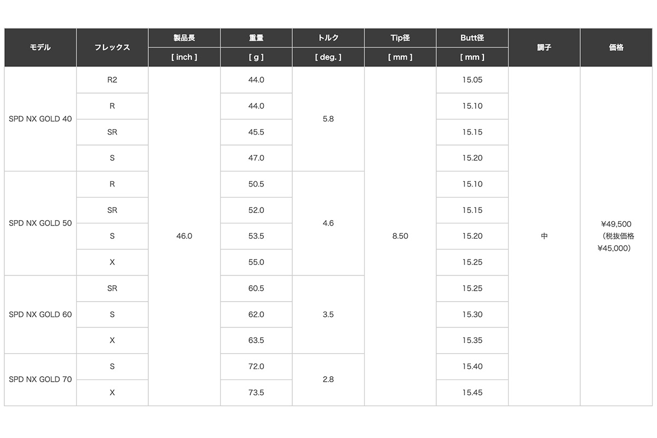This screenshot has height=438, width=657.
Task: Click the 価格 column header
Action: point(616,48)
